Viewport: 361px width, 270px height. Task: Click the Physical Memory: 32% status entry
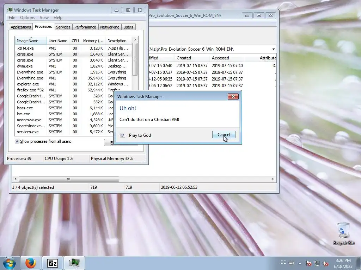coord(112,159)
